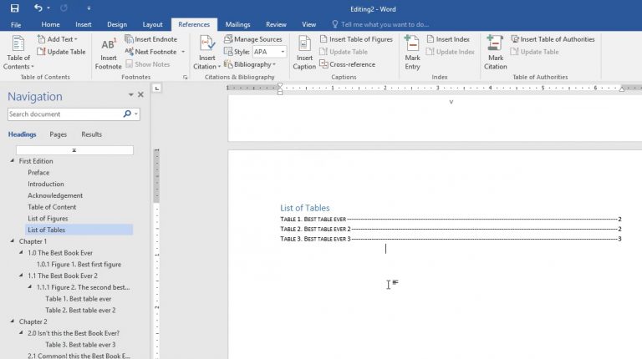The height and width of the screenshot is (359, 642).
Task: Go to Table 3. Best table ever 3
Action: pyautogui.click(x=80, y=345)
